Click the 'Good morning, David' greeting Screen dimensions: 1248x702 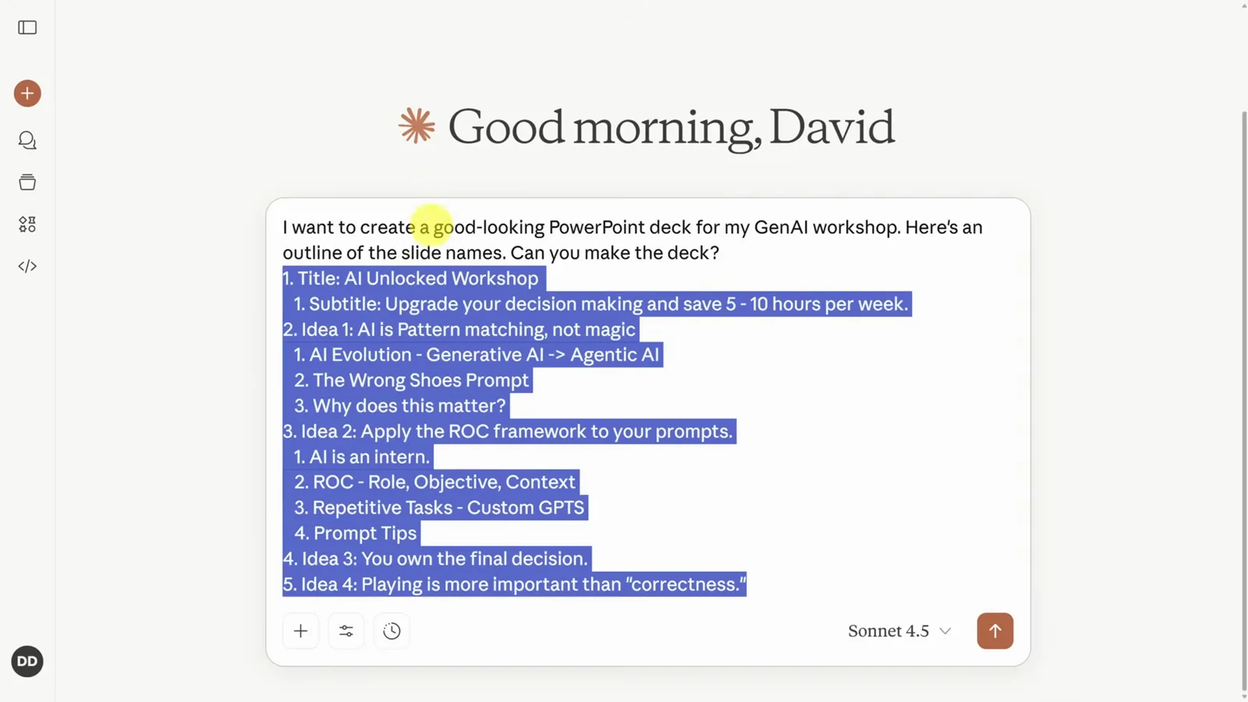pos(671,127)
